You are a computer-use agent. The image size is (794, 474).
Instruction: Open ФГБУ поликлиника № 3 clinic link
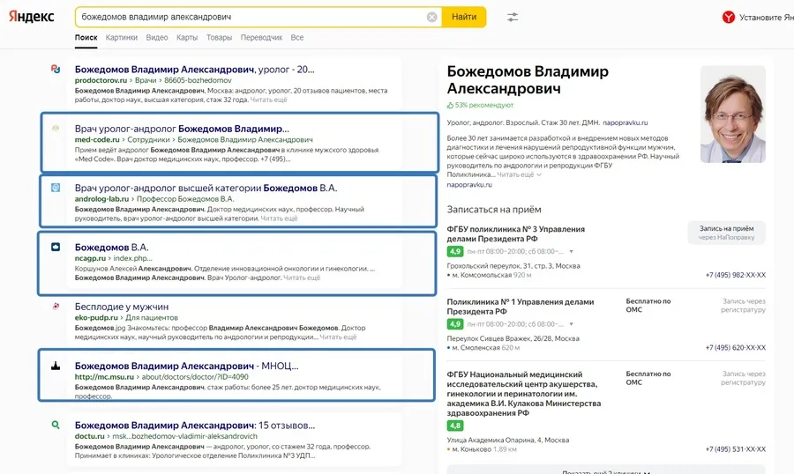point(515,233)
